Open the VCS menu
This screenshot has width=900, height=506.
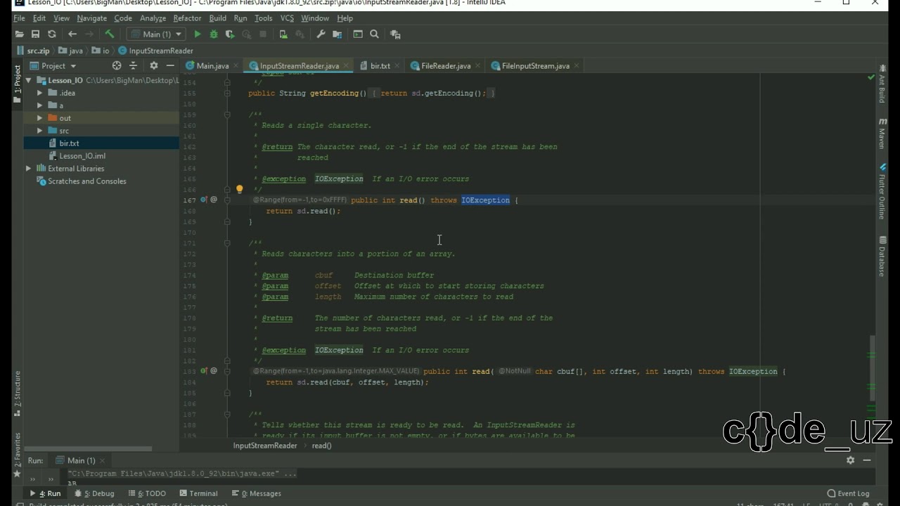click(x=287, y=18)
